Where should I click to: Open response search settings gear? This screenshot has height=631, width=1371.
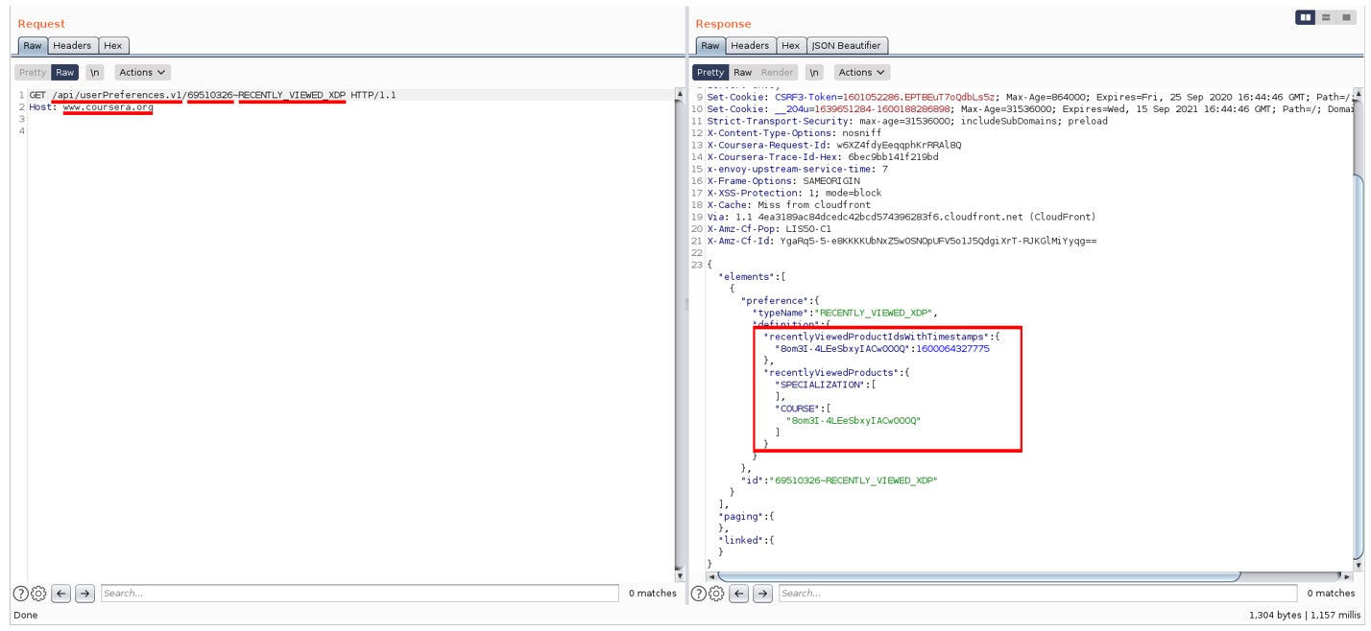[715, 594]
